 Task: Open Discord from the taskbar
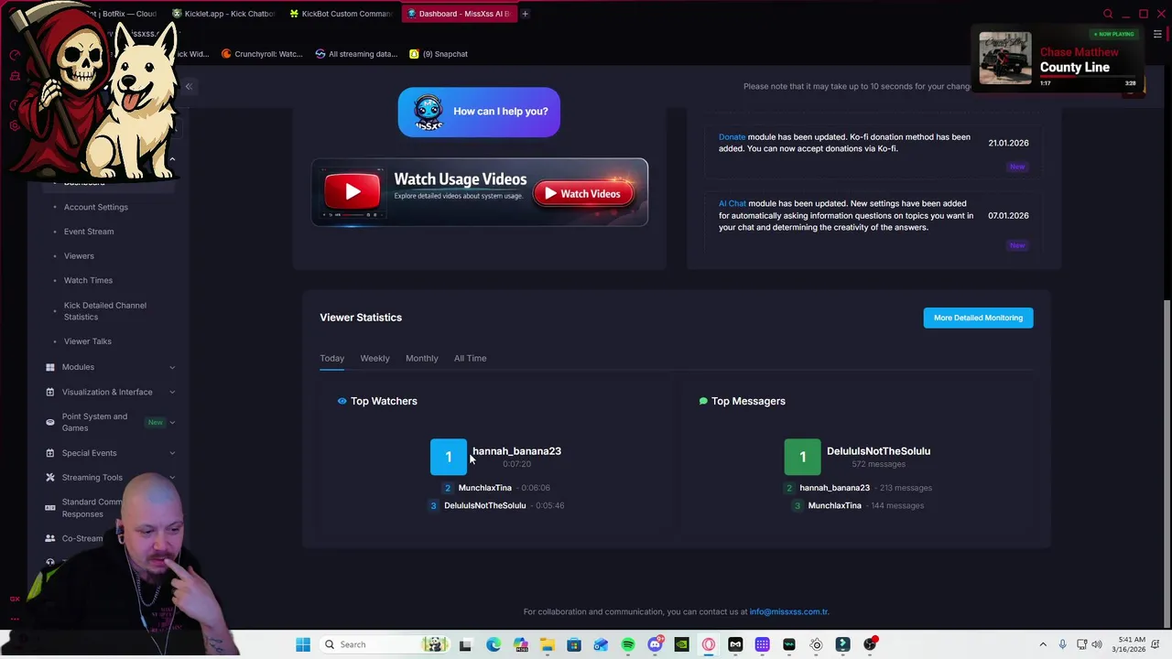655,644
